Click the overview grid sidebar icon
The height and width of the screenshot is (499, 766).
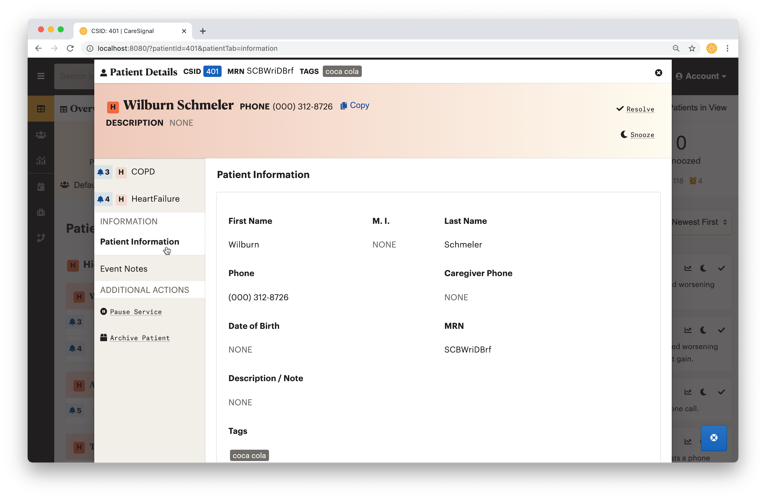click(x=41, y=109)
